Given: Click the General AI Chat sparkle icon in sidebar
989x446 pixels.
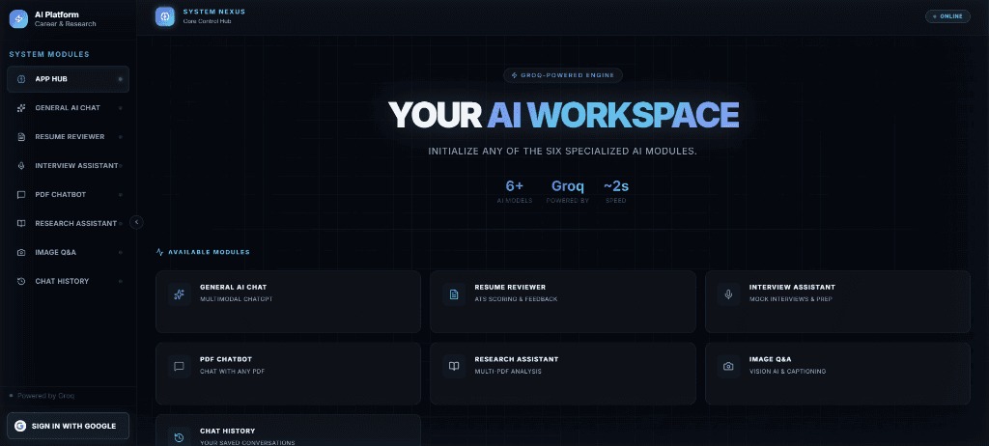Looking at the screenshot, I should click(x=21, y=108).
